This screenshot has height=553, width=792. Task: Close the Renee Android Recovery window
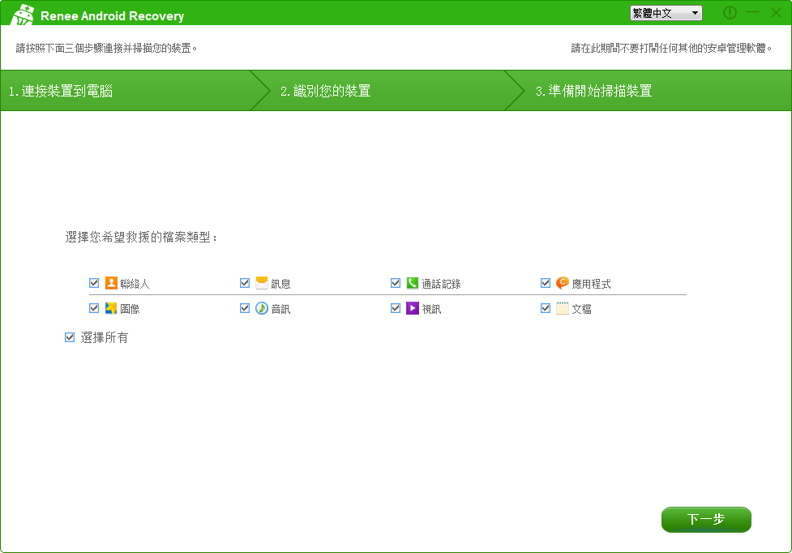[777, 13]
